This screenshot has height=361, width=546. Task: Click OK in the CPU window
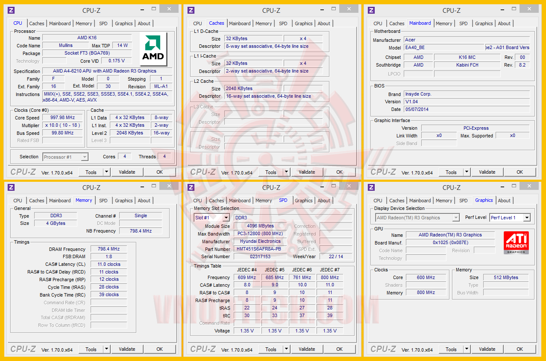click(x=159, y=172)
